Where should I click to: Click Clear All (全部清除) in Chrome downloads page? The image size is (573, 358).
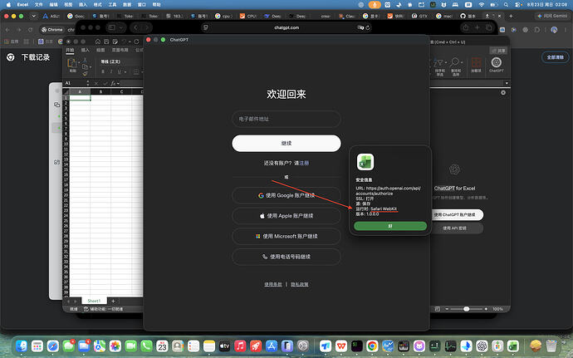555,57
